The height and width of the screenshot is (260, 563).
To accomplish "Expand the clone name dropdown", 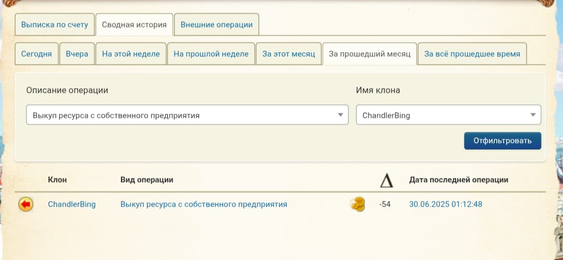I will pos(448,115).
